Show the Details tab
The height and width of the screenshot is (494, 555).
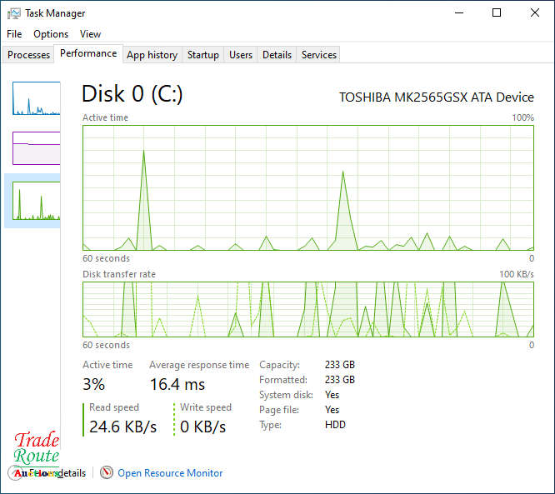tap(277, 55)
